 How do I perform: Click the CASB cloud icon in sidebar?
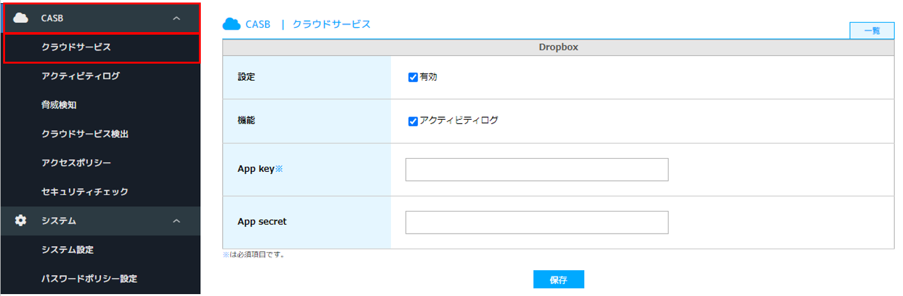point(21,18)
